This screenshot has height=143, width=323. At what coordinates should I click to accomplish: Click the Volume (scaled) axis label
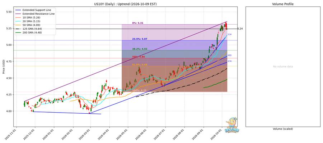point(283,129)
